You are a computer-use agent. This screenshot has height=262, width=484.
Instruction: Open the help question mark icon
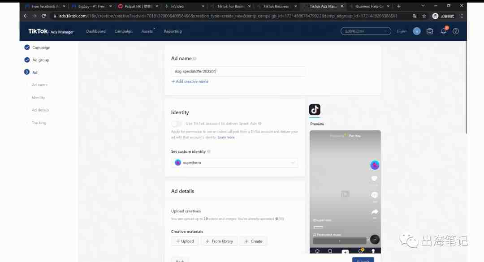456,31
